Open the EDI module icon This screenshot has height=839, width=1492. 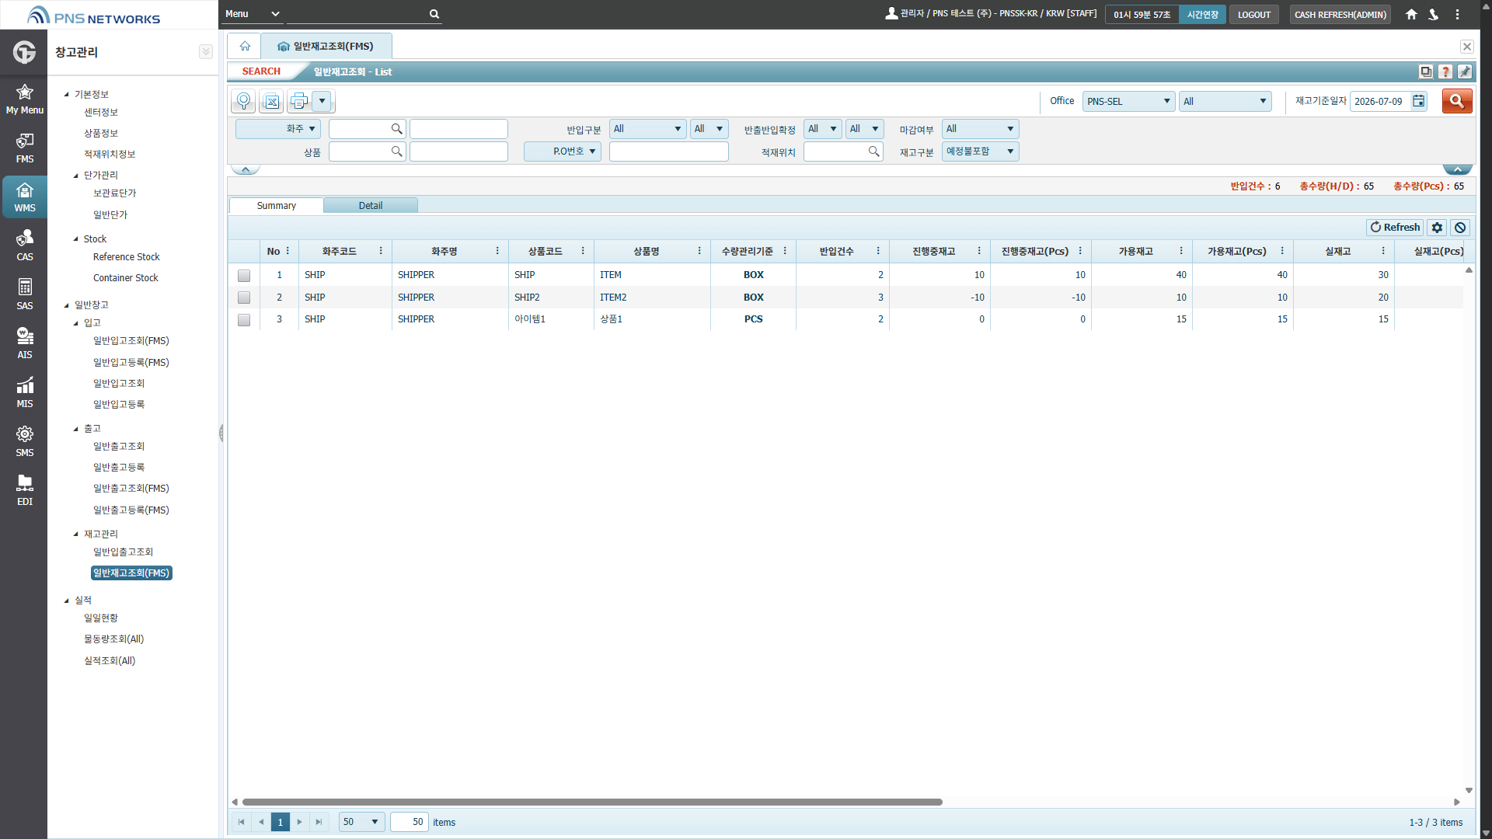24,490
